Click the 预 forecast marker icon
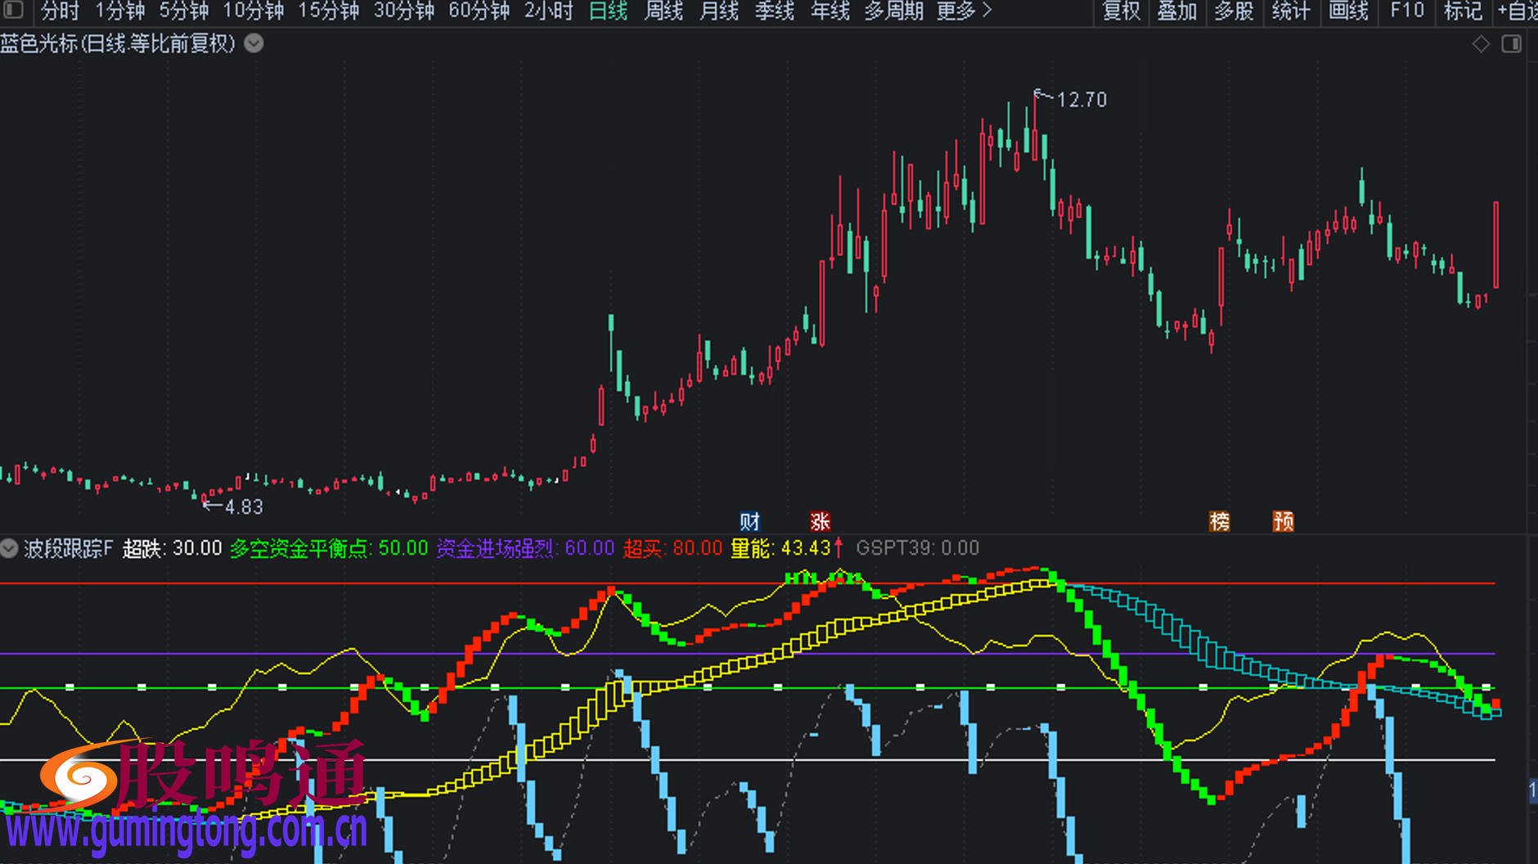This screenshot has width=1538, height=864. [x=1283, y=521]
